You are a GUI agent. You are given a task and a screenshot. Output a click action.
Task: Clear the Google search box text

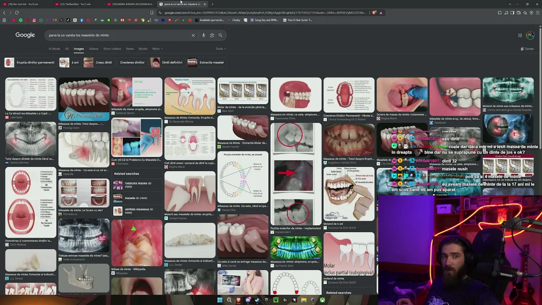coord(193,35)
